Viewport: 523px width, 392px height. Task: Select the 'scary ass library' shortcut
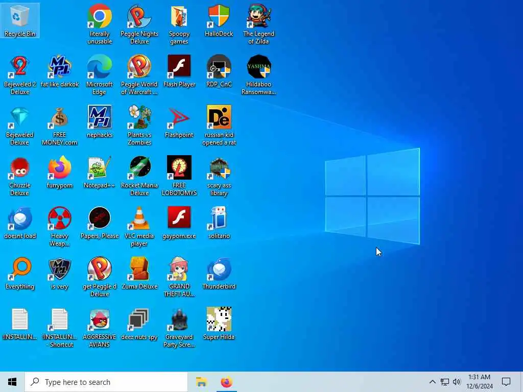(219, 176)
